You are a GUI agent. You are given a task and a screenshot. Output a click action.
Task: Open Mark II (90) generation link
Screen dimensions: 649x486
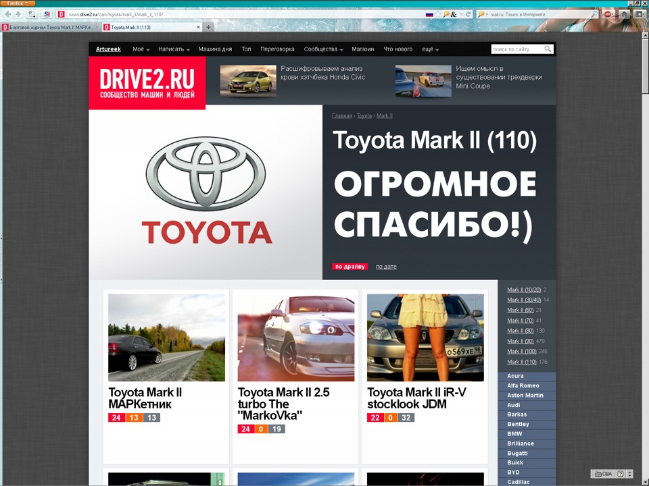tap(521, 341)
